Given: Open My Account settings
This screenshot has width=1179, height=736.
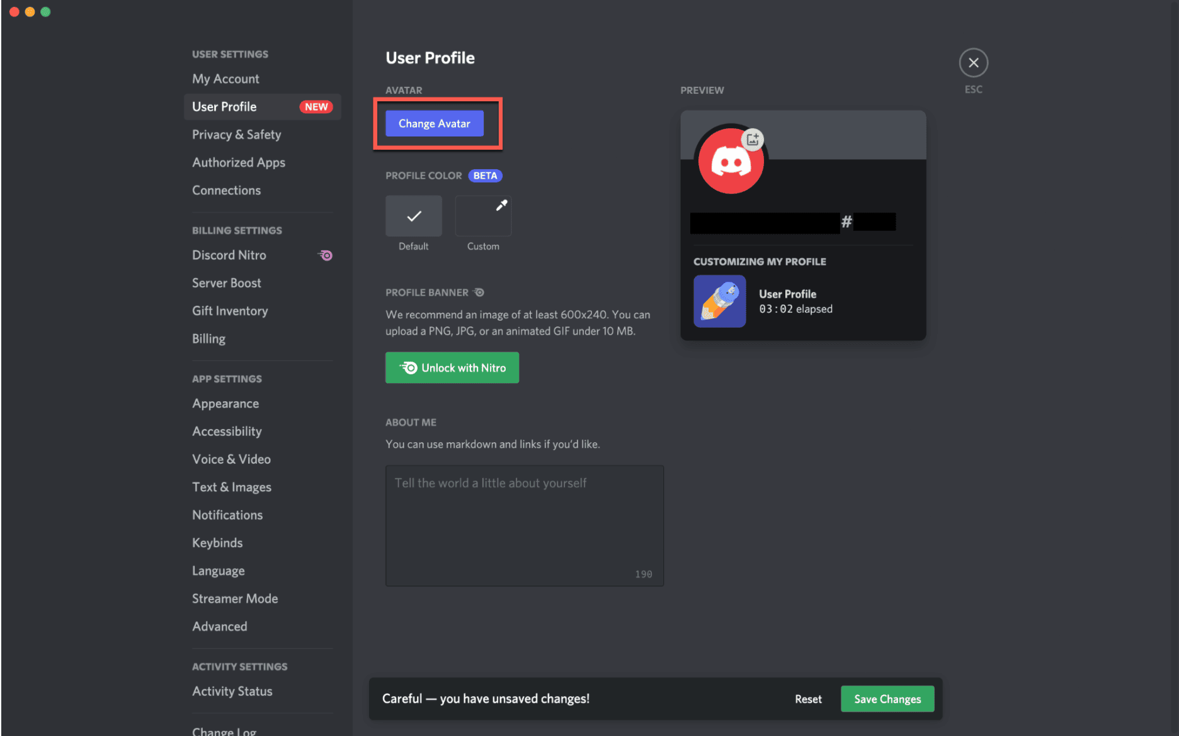Looking at the screenshot, I should 262,79.
